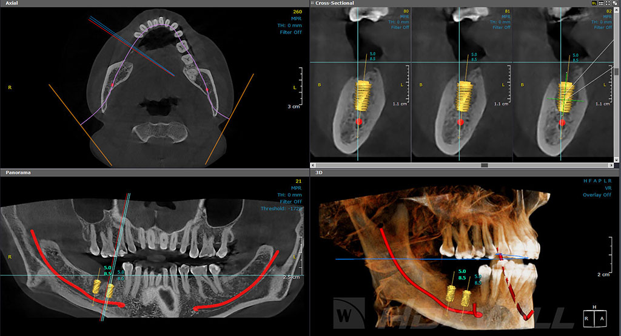
Task: Click the vertical scrollbar up arrow in cross-sectional
Action: click(x=617, y=10)
